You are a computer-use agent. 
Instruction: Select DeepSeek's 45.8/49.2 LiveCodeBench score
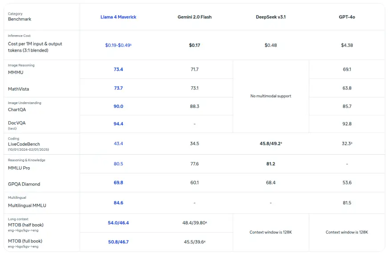point(270,143)
